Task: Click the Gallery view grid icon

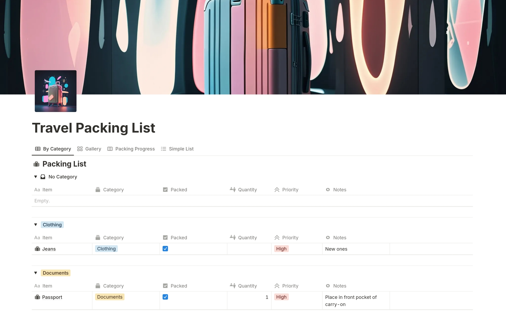Action: (80, 149)
